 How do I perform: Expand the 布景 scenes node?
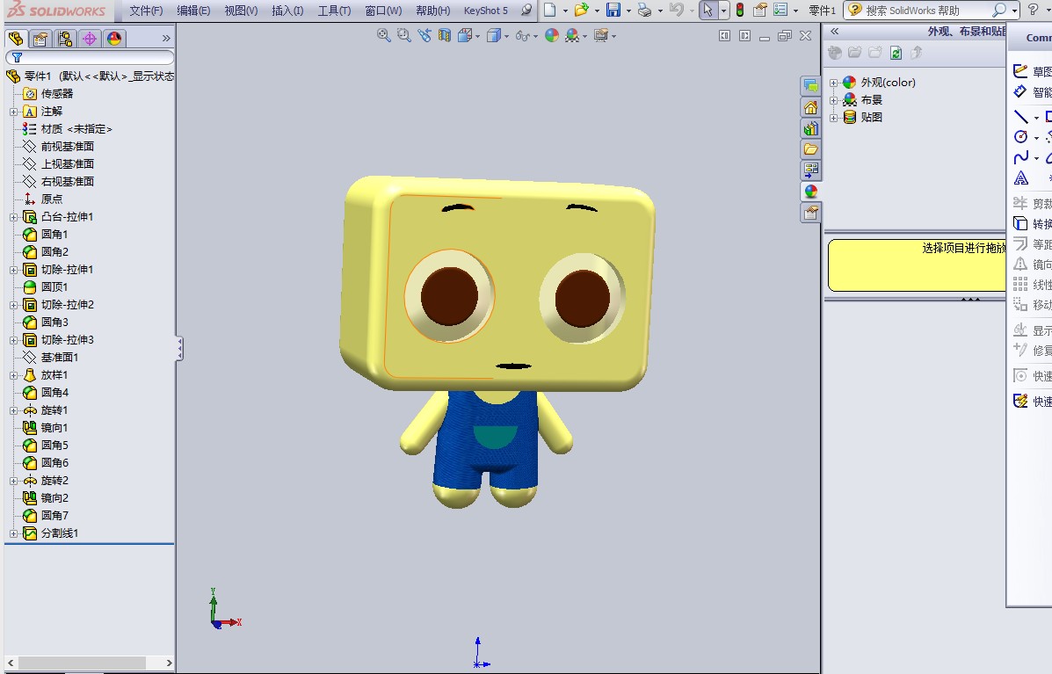tap(833, 100)
